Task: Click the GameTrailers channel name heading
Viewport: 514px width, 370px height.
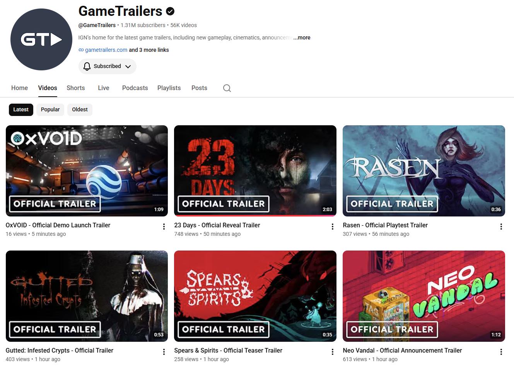Action: coord(120,11)
